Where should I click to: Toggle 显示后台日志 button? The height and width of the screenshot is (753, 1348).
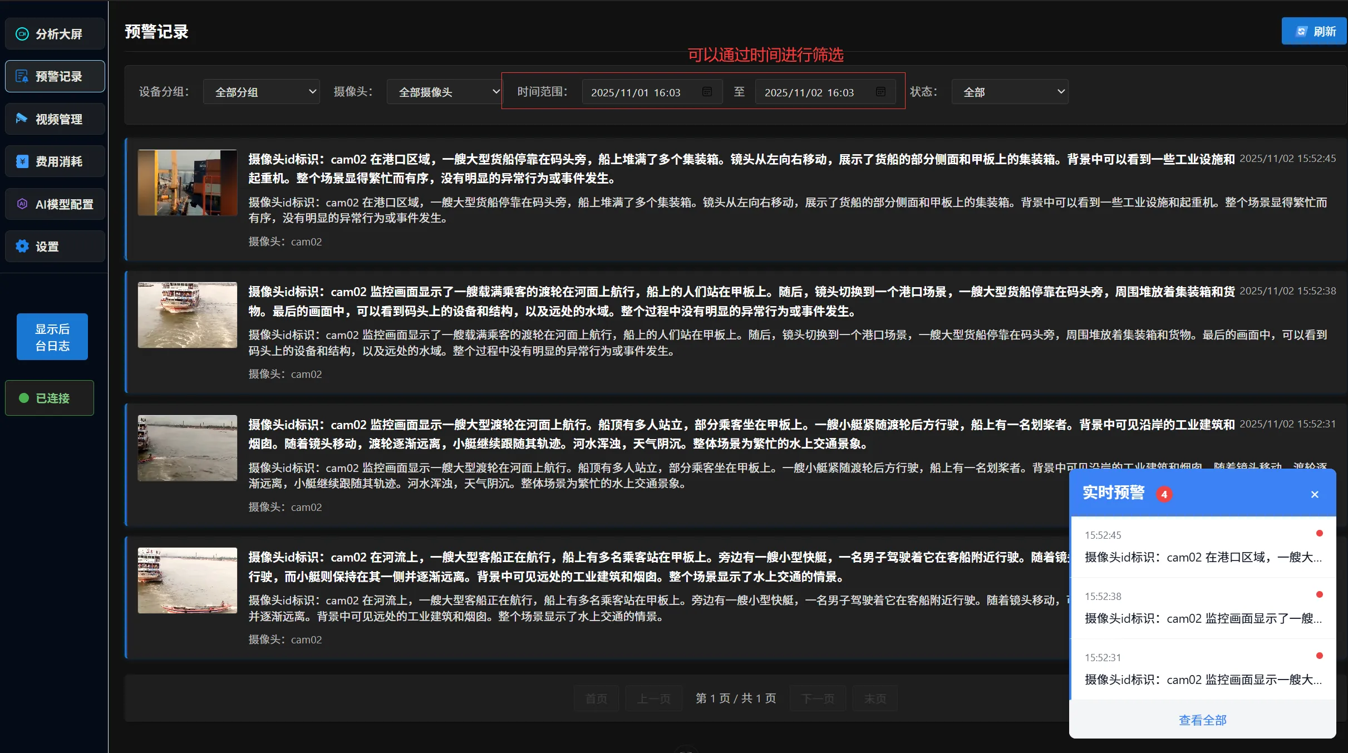(52, 337)
